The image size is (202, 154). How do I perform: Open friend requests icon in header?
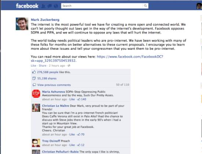(43, 6)
